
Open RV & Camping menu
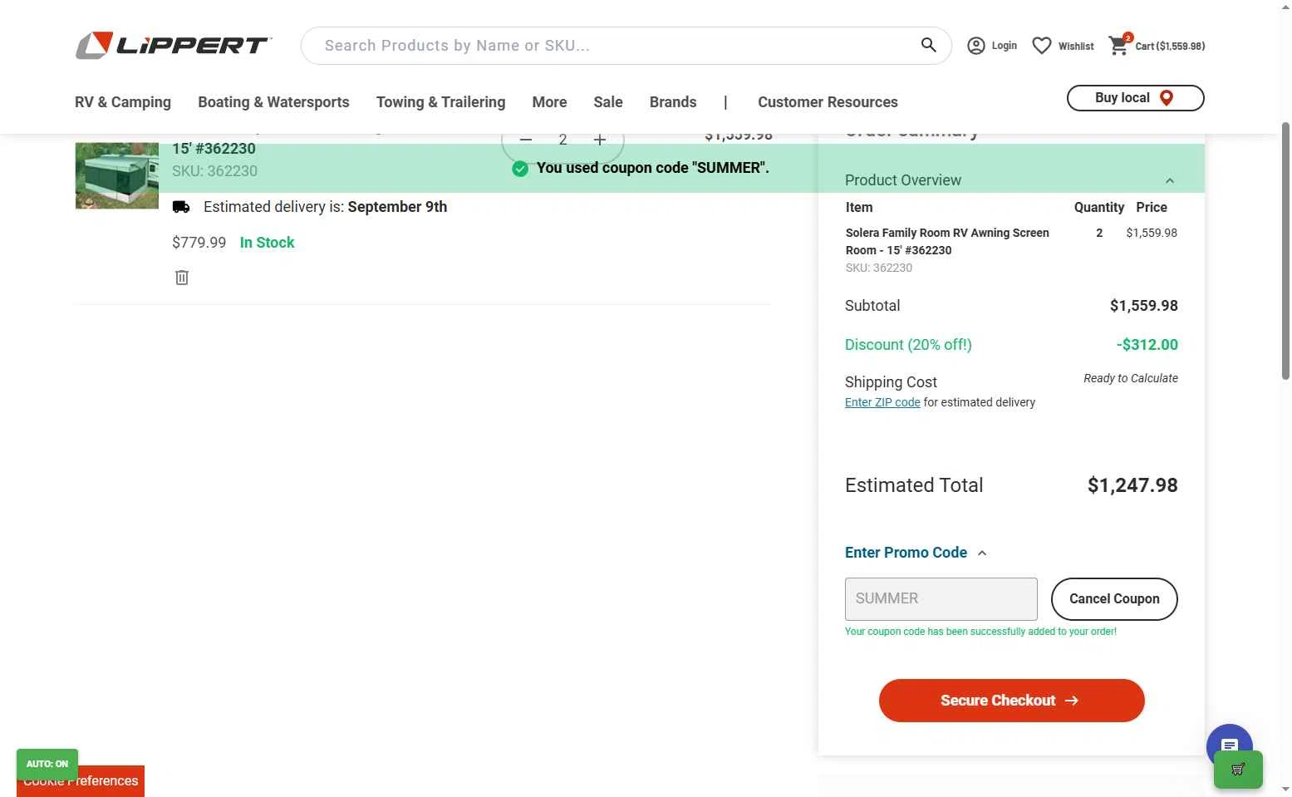click(x=123, y=102)
